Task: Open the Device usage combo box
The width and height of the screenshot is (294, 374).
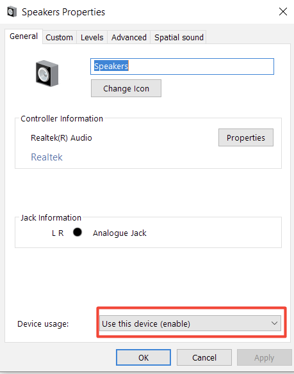Action: (x=190, y=323)
